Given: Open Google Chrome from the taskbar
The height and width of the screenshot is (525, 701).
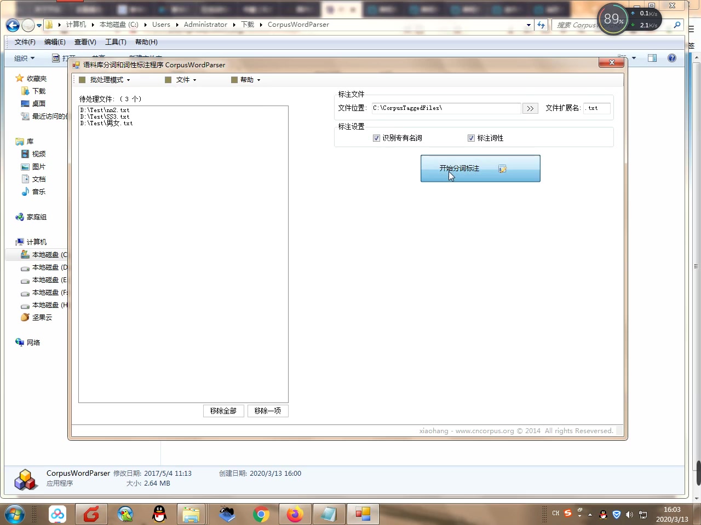Looking at the screenshot, I should [261, 514].
